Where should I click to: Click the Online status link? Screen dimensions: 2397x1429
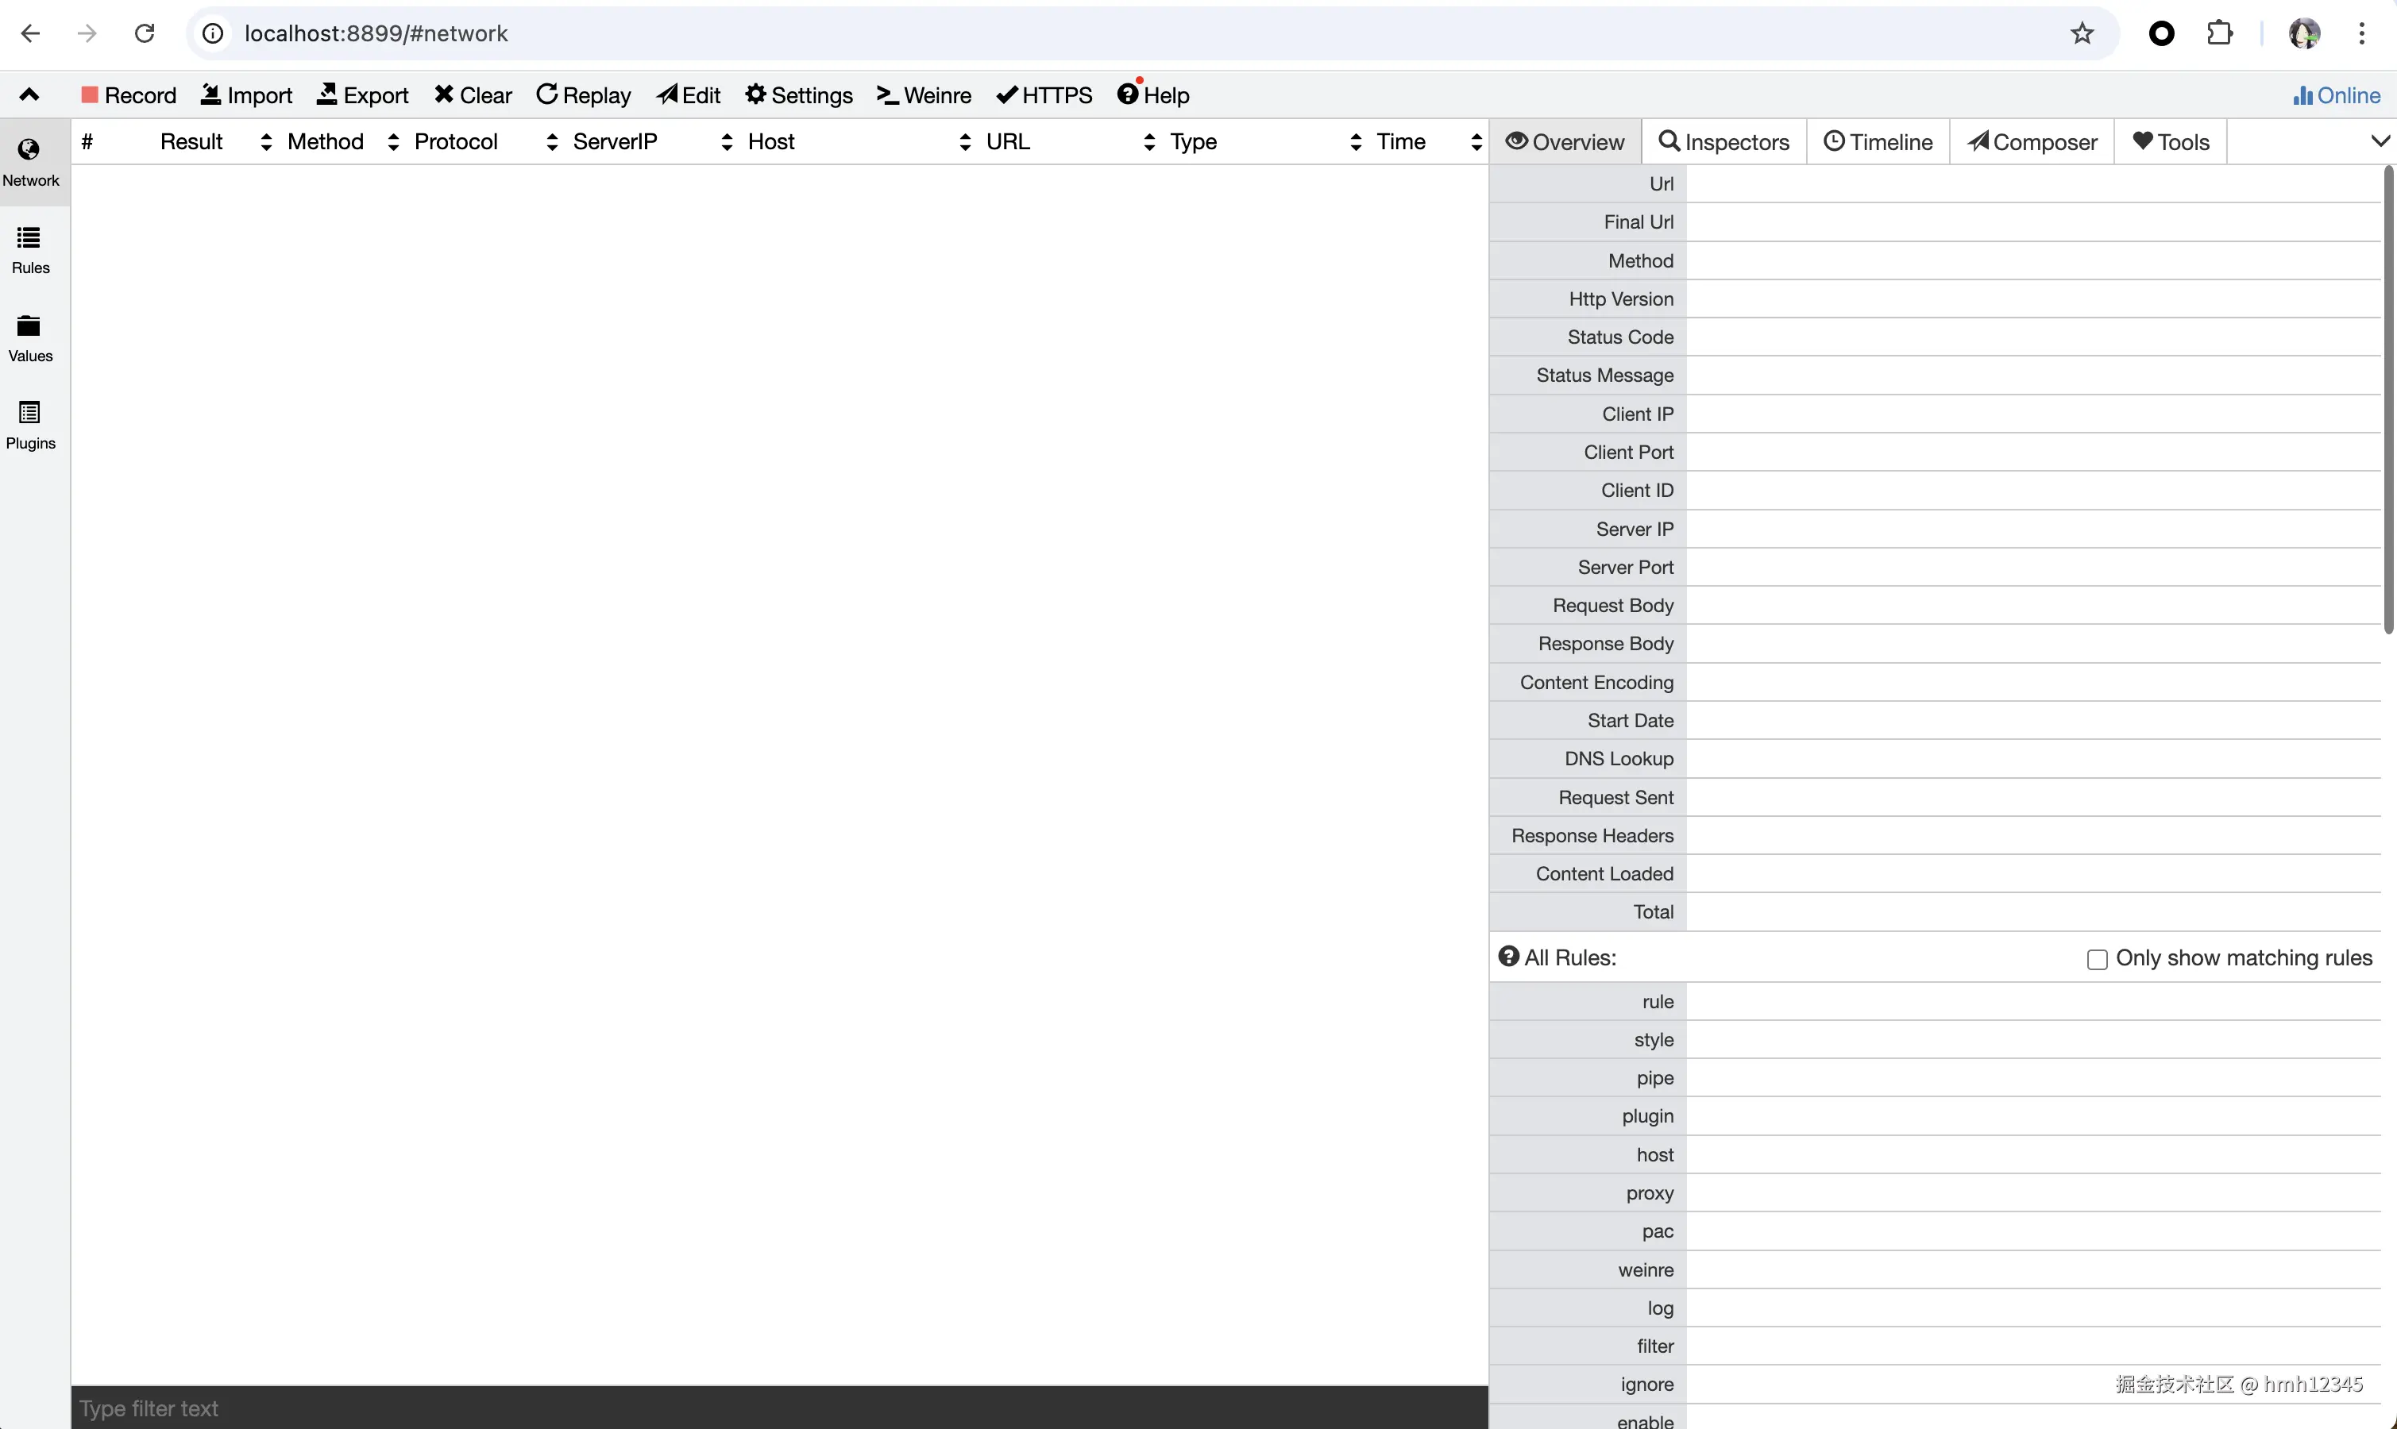pyautogui.click(x=2337, y=95)
